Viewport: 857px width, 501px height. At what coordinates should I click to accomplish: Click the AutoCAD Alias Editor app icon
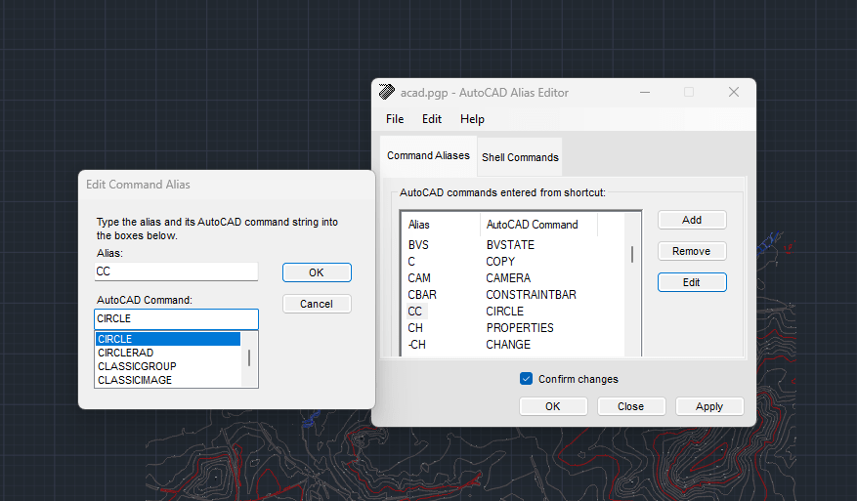387,93
